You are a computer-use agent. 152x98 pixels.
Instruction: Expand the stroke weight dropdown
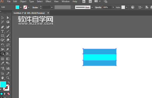coord(52,7)
